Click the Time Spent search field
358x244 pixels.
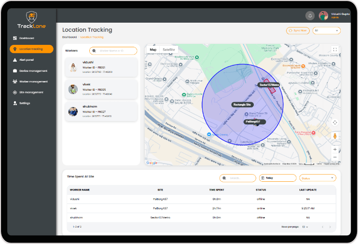point(238,178)
